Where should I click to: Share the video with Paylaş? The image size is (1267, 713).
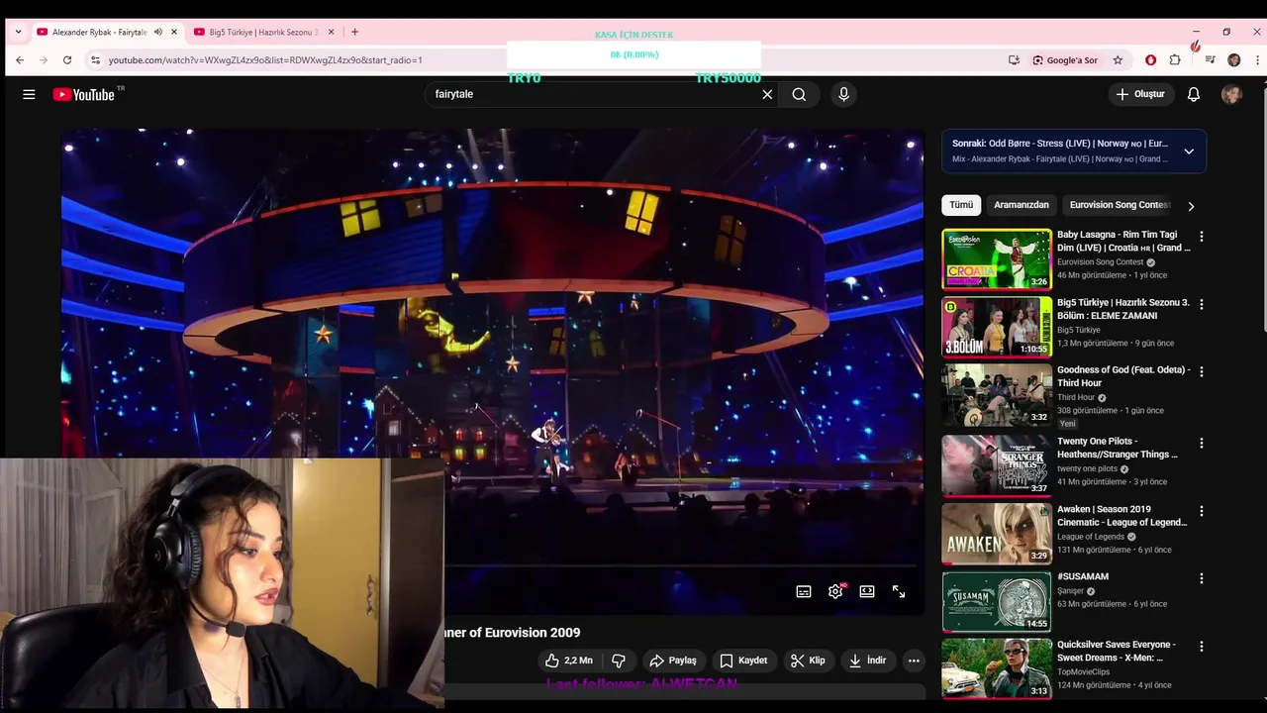673,661
